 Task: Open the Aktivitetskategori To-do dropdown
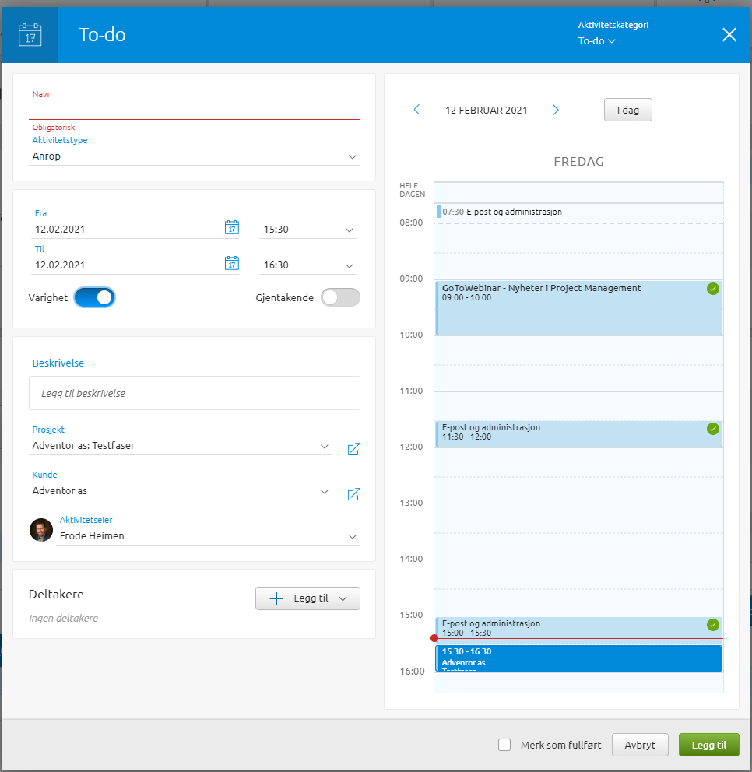coord(597,41)
